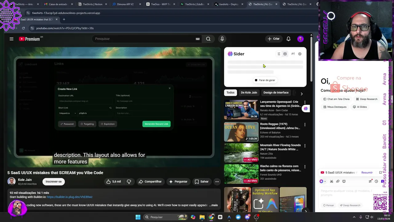
Task: Open a new tab with plus icon
Action: coord(64,19)
